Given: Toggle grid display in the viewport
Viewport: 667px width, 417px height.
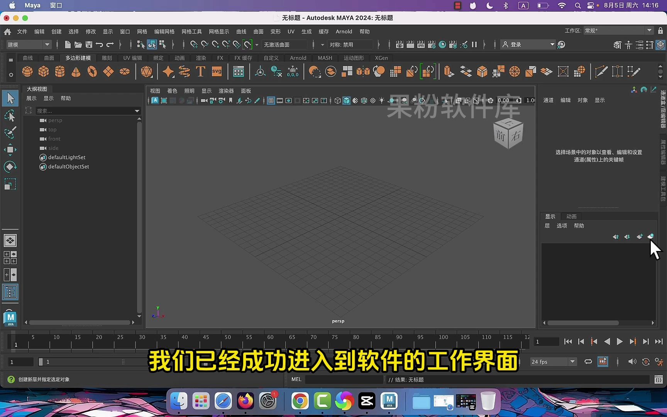Looking at the screenshot, I should pos(271,100).
